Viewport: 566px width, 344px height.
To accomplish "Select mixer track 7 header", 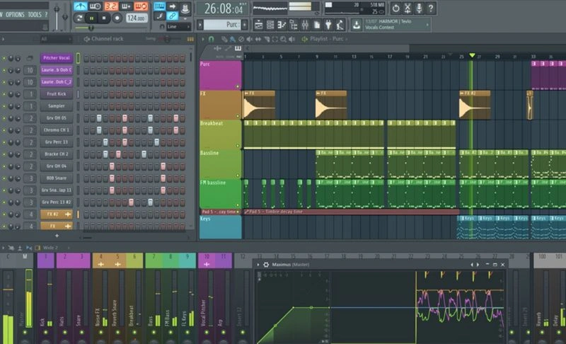I will coord(154,260).
